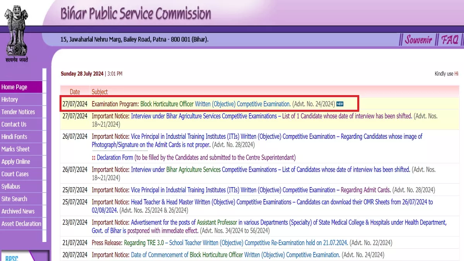Click the 20/07/2024 date cell
The height and width of the screenshot is (261, 464).
[x=75, y=255]
